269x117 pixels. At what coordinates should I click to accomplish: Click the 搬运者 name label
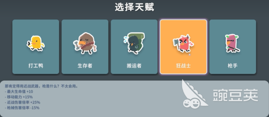pos(134,66)
